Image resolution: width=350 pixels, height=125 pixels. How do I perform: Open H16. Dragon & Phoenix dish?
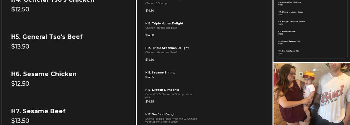[162, 90]
